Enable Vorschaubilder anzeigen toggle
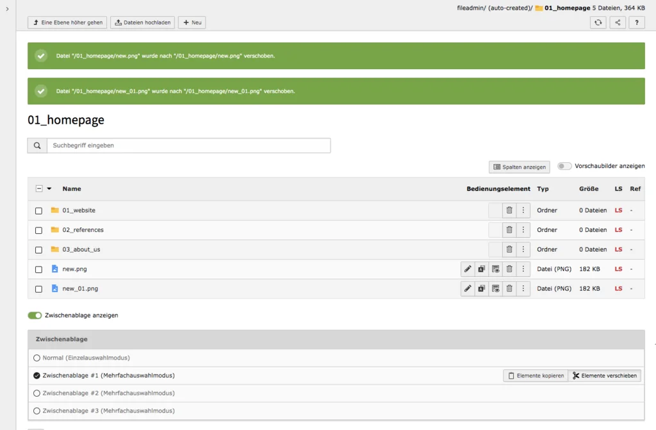 click(x=564, y=165)
